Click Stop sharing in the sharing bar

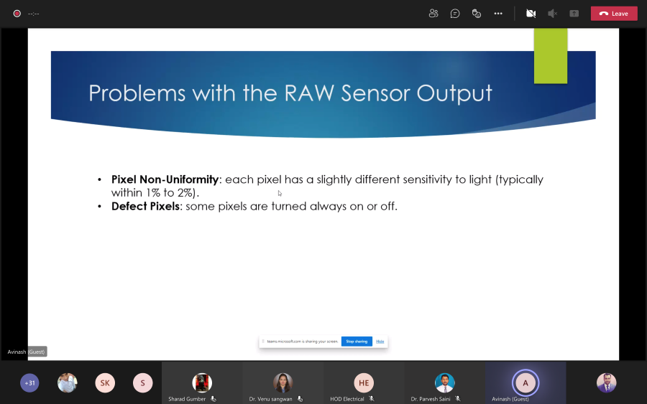[357, 342]
